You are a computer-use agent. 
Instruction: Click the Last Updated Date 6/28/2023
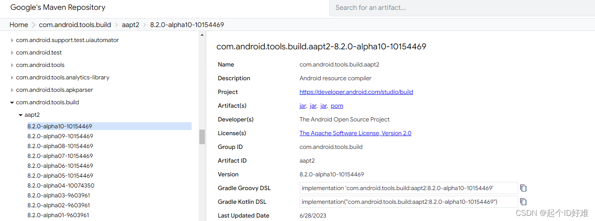pyautogui.click(x=313, y=215)
